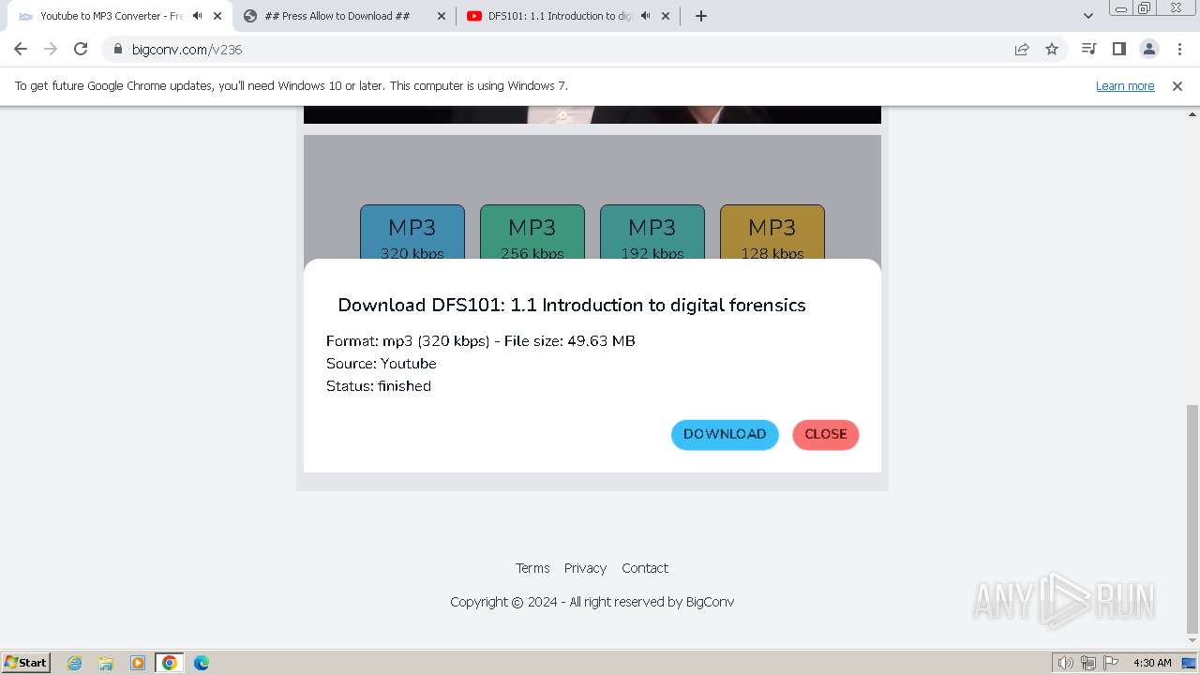
Task: Open the network tray icon
Action: pos(1088,663)
